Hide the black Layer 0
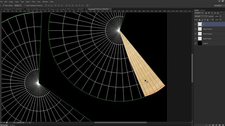Image resolution: width=225 pixels, height=126 pixels. point(195,43)
